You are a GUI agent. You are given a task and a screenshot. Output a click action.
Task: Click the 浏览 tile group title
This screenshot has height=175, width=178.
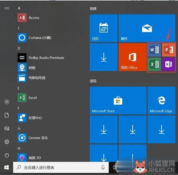[x=93, y=81]
